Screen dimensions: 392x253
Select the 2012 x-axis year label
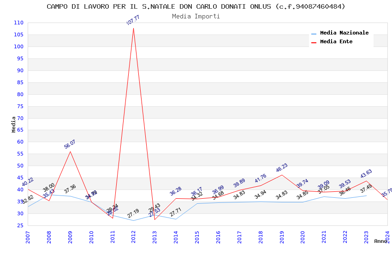tap(133, 237)
